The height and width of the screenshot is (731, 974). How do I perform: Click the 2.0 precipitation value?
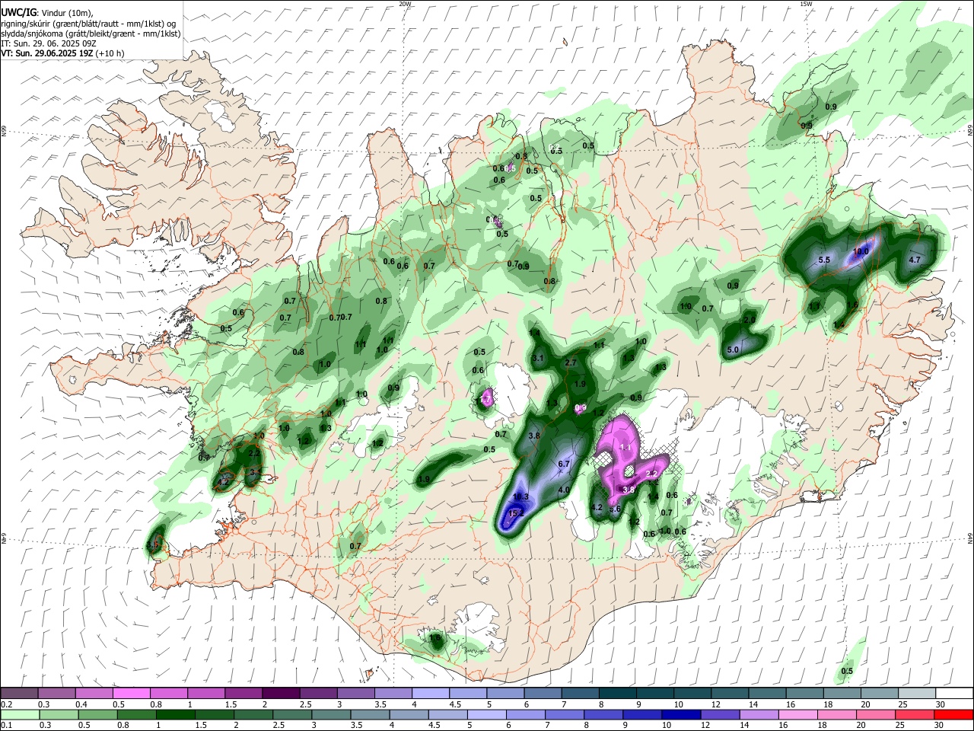click(750, 320)
